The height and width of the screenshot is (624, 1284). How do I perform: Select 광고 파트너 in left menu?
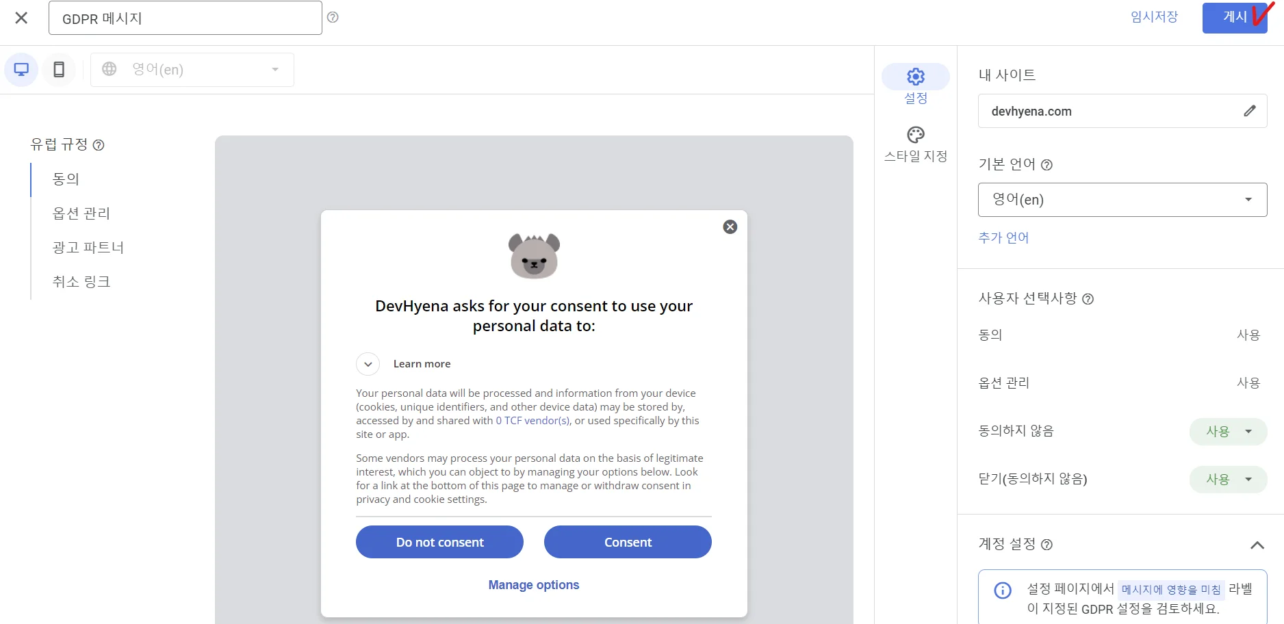click(88, 248)
